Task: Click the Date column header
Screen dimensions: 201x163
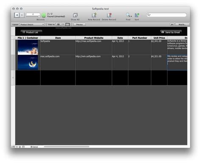Action: (x=120, y=38)
